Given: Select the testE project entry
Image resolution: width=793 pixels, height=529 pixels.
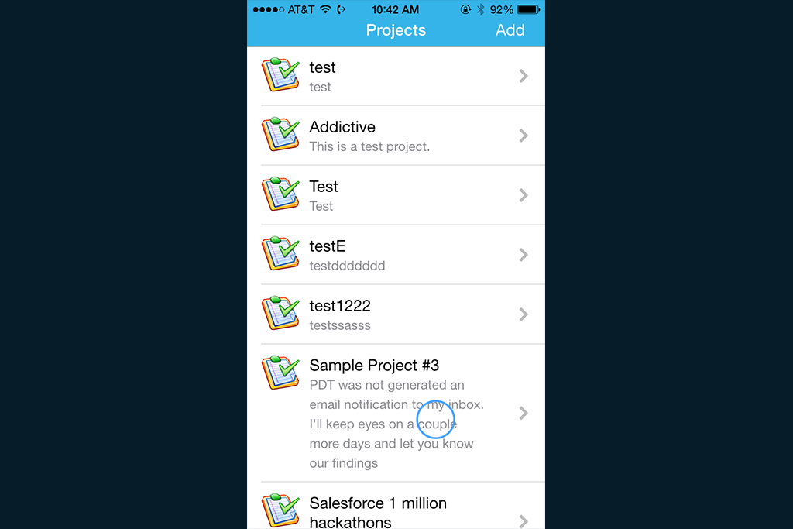Looking at the screenshot, I should coord(396,255).
